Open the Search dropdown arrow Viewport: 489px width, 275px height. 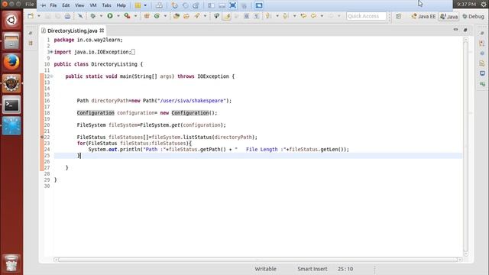tap(205, 16)
